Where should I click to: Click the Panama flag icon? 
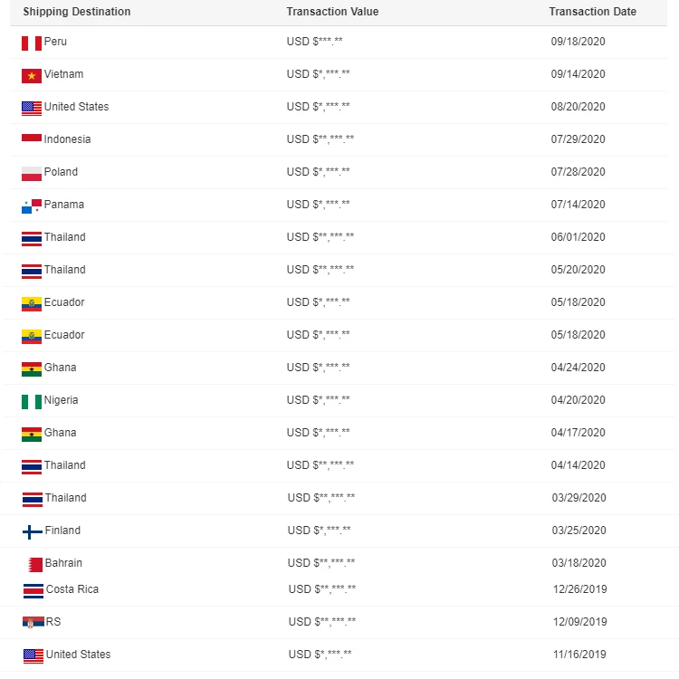(x=32, y=206)
